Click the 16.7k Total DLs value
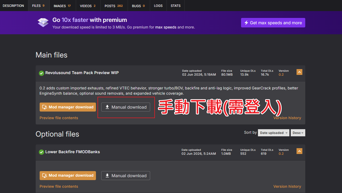The width and height of the screenshot is (342, 193). 265,75
